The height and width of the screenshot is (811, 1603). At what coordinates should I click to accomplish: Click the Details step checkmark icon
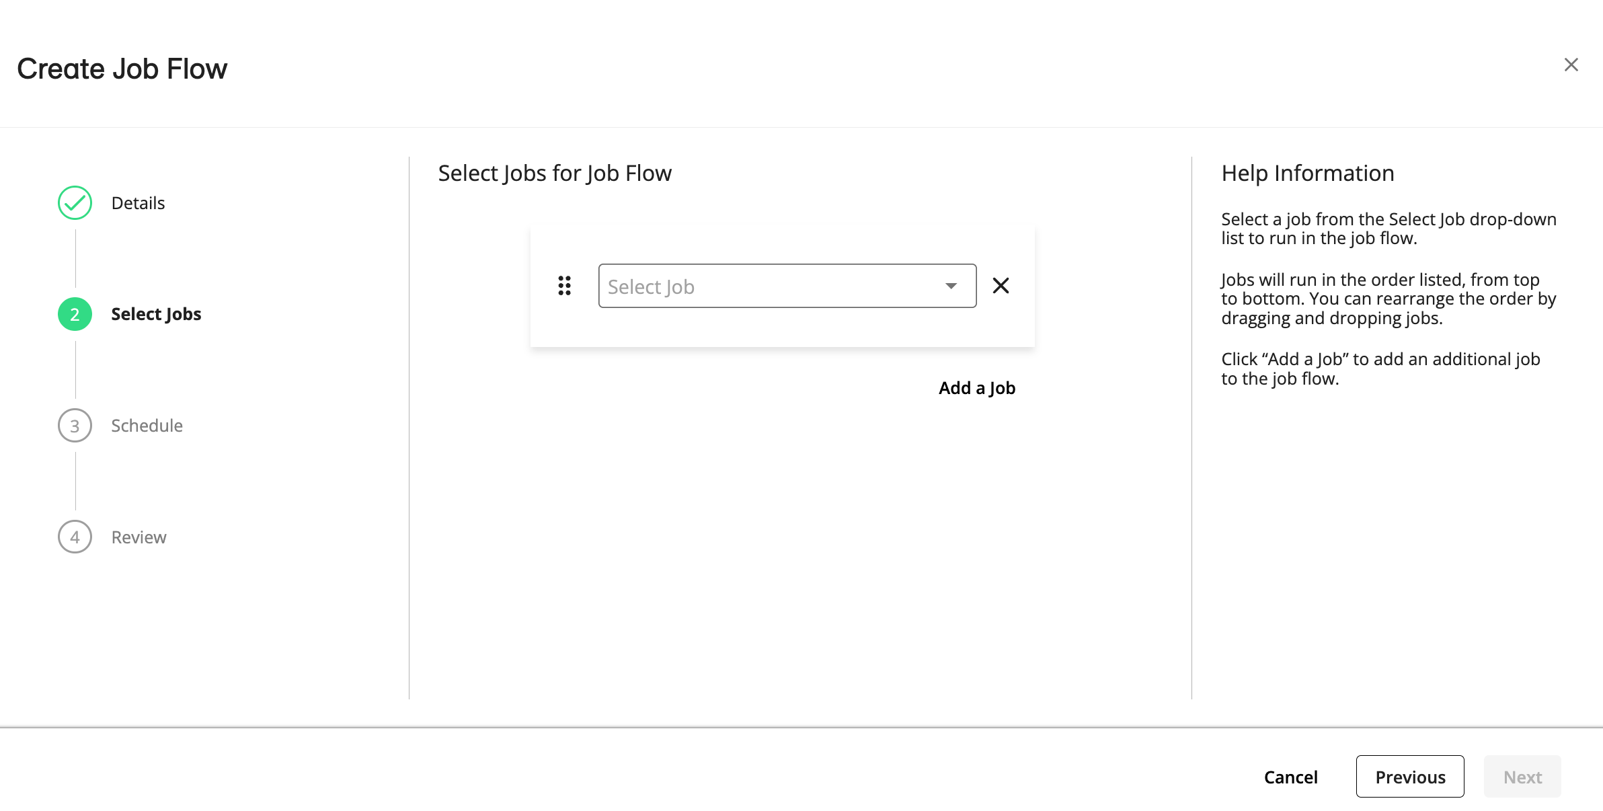pyautogui.click(x=74, y=202)
